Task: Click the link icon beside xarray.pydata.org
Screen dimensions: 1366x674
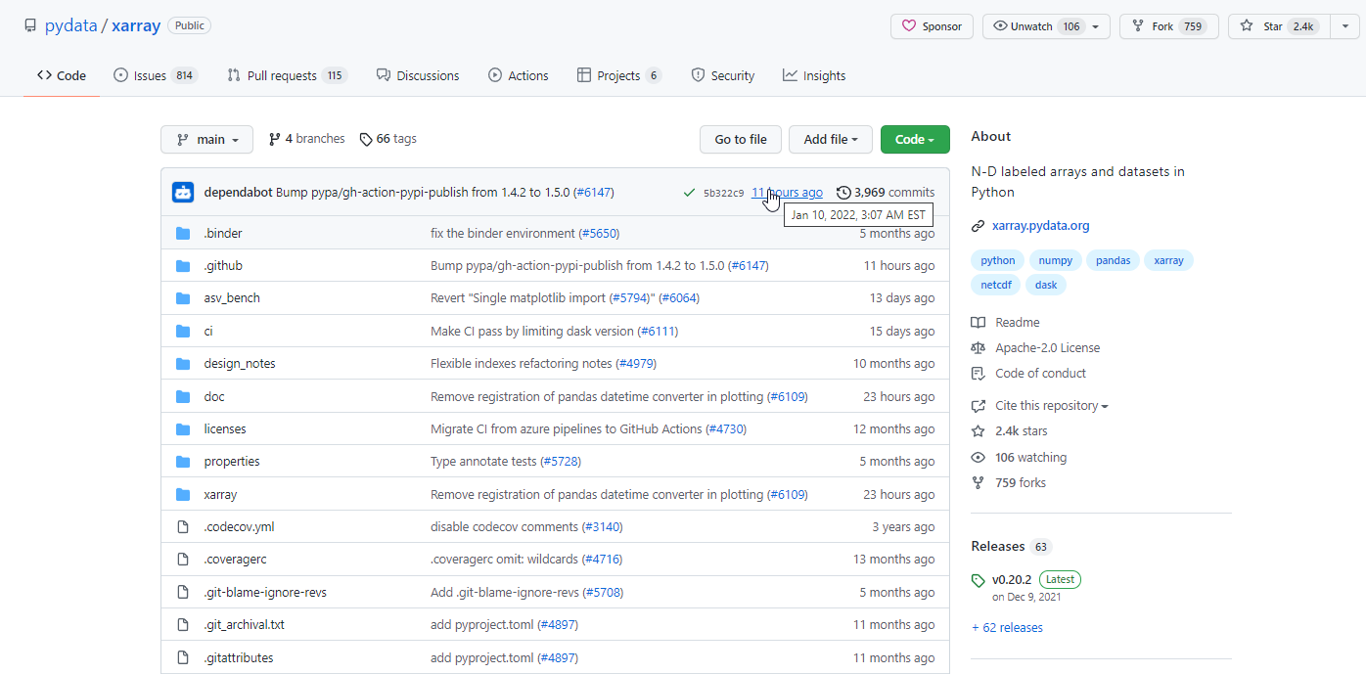Action: click(978, 225)
